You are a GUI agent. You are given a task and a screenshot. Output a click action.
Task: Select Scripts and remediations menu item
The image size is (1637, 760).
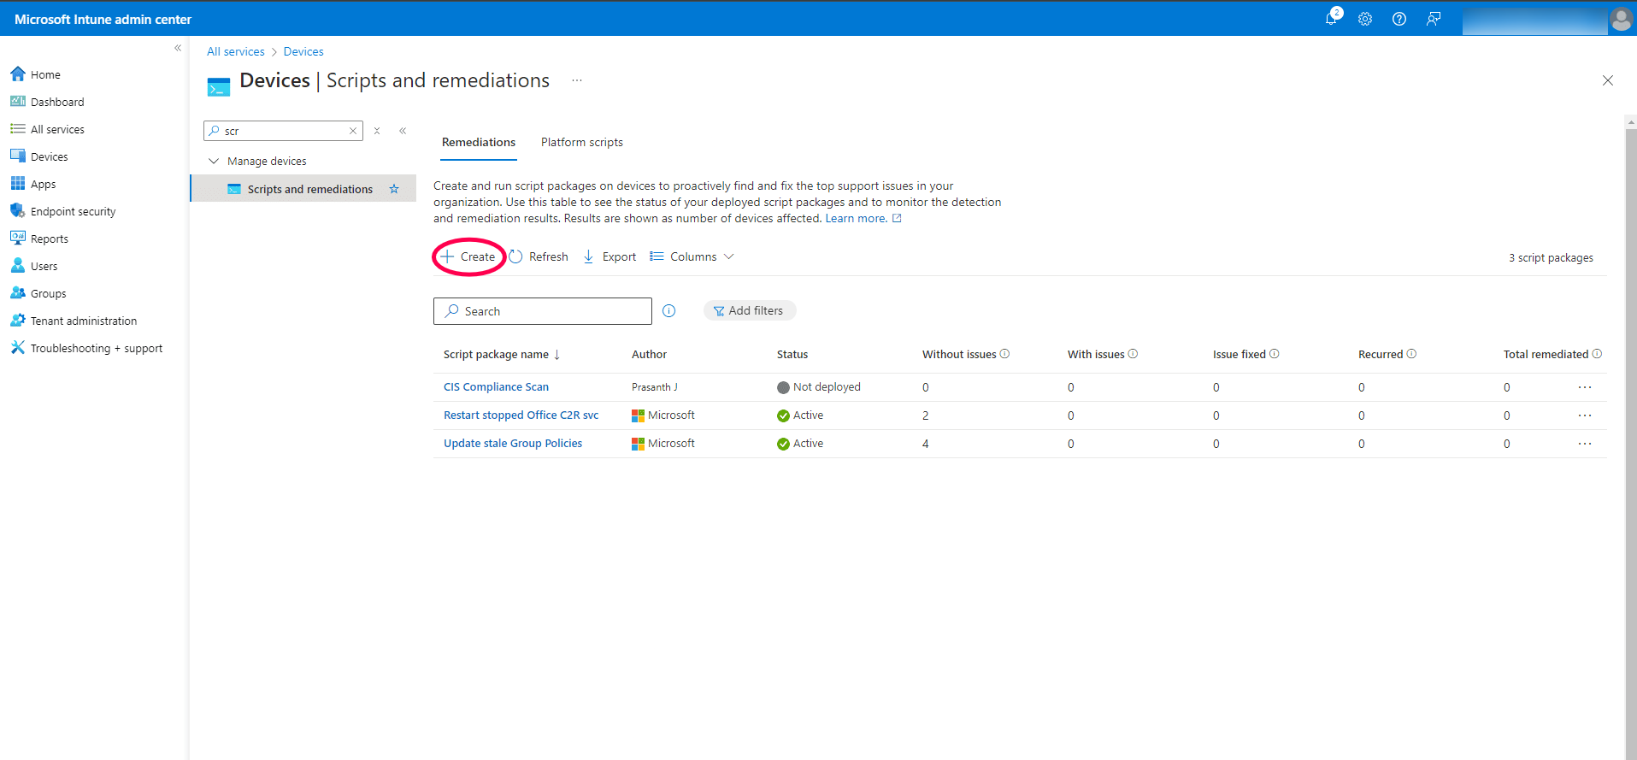coord(303,189)
